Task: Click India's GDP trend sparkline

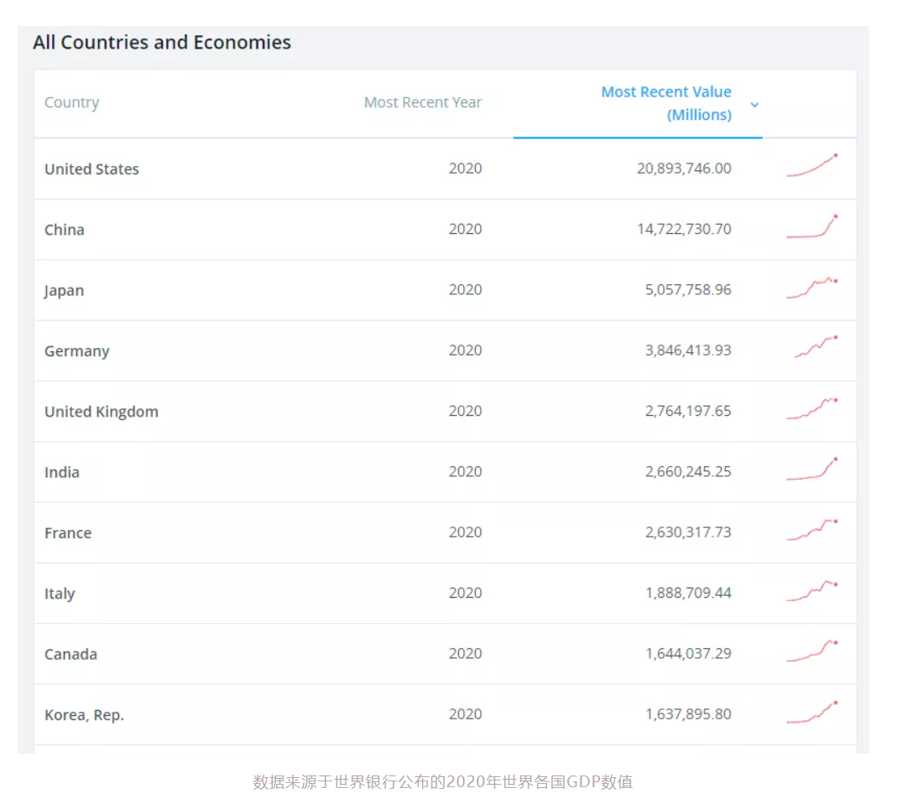Action: [x=811, y=469]
